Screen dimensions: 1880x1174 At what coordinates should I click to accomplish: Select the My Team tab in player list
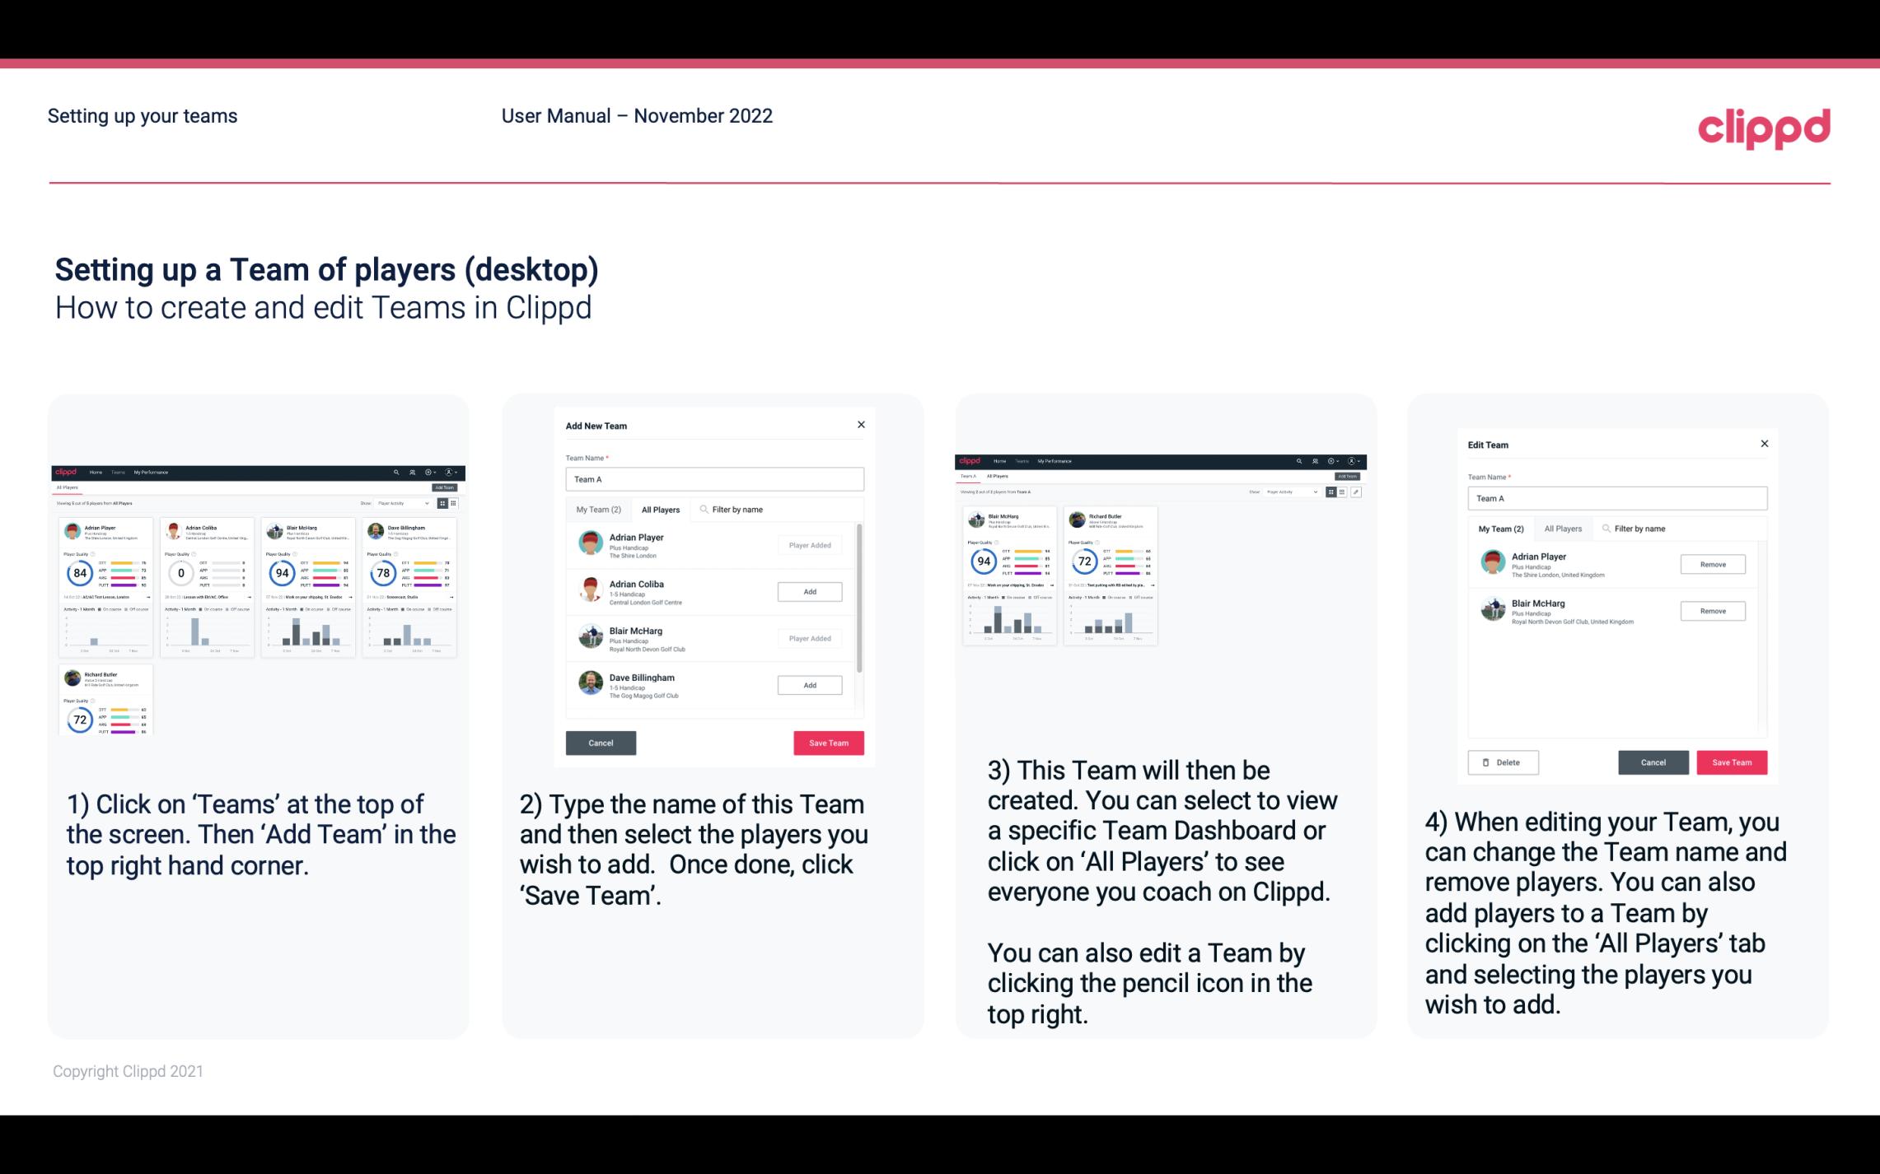pyautogui.click(x=597, y=509)
